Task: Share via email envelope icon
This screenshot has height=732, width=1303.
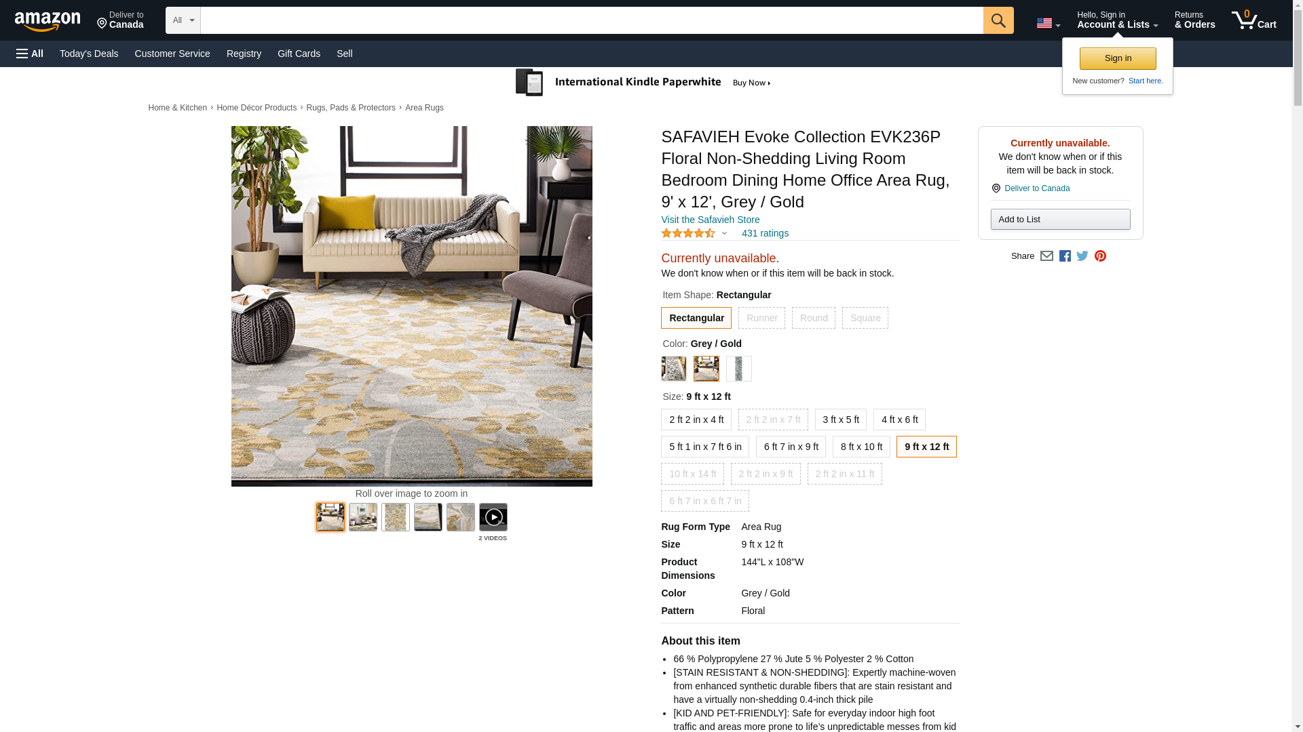Action: [1046, 256]
